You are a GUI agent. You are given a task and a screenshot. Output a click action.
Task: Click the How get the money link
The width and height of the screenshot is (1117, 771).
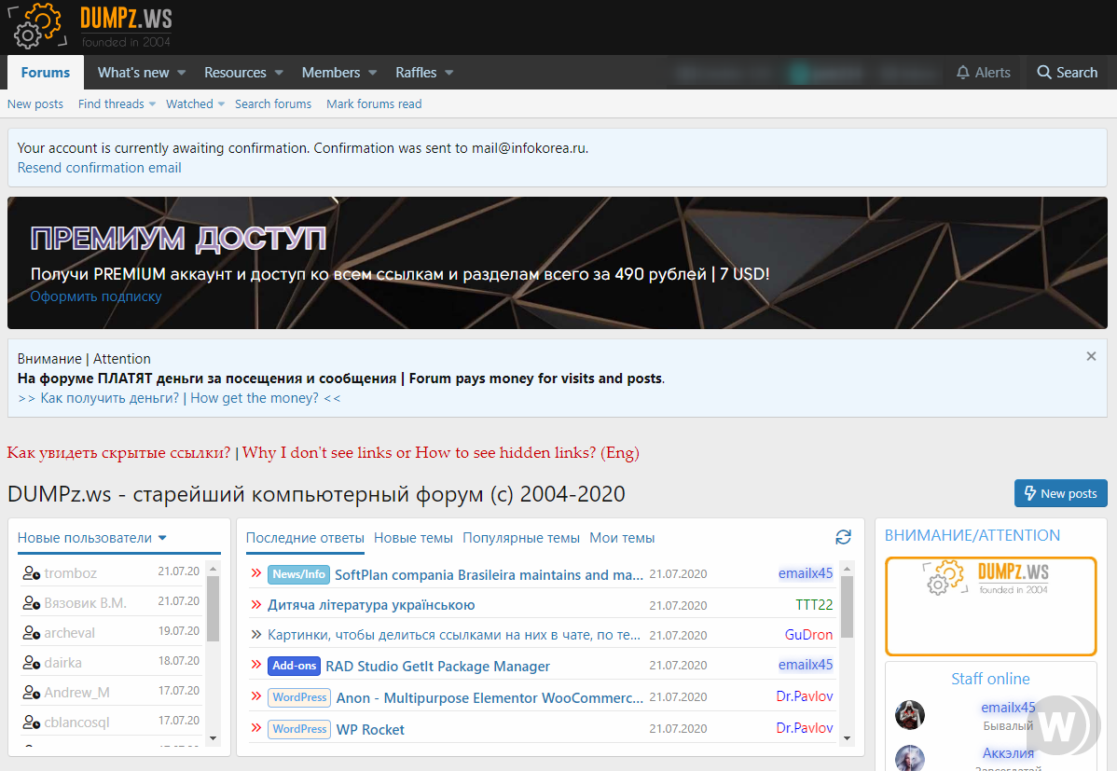(255, 397)
